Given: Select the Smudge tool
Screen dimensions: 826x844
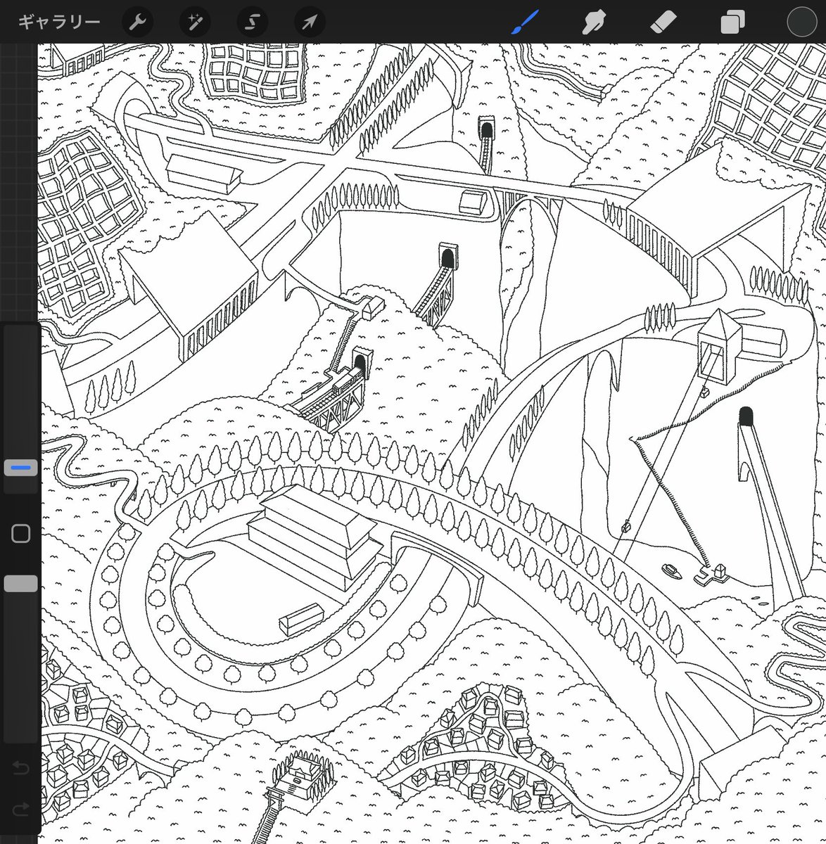Looking at the screenshot, I should click(x=595, y=22).
